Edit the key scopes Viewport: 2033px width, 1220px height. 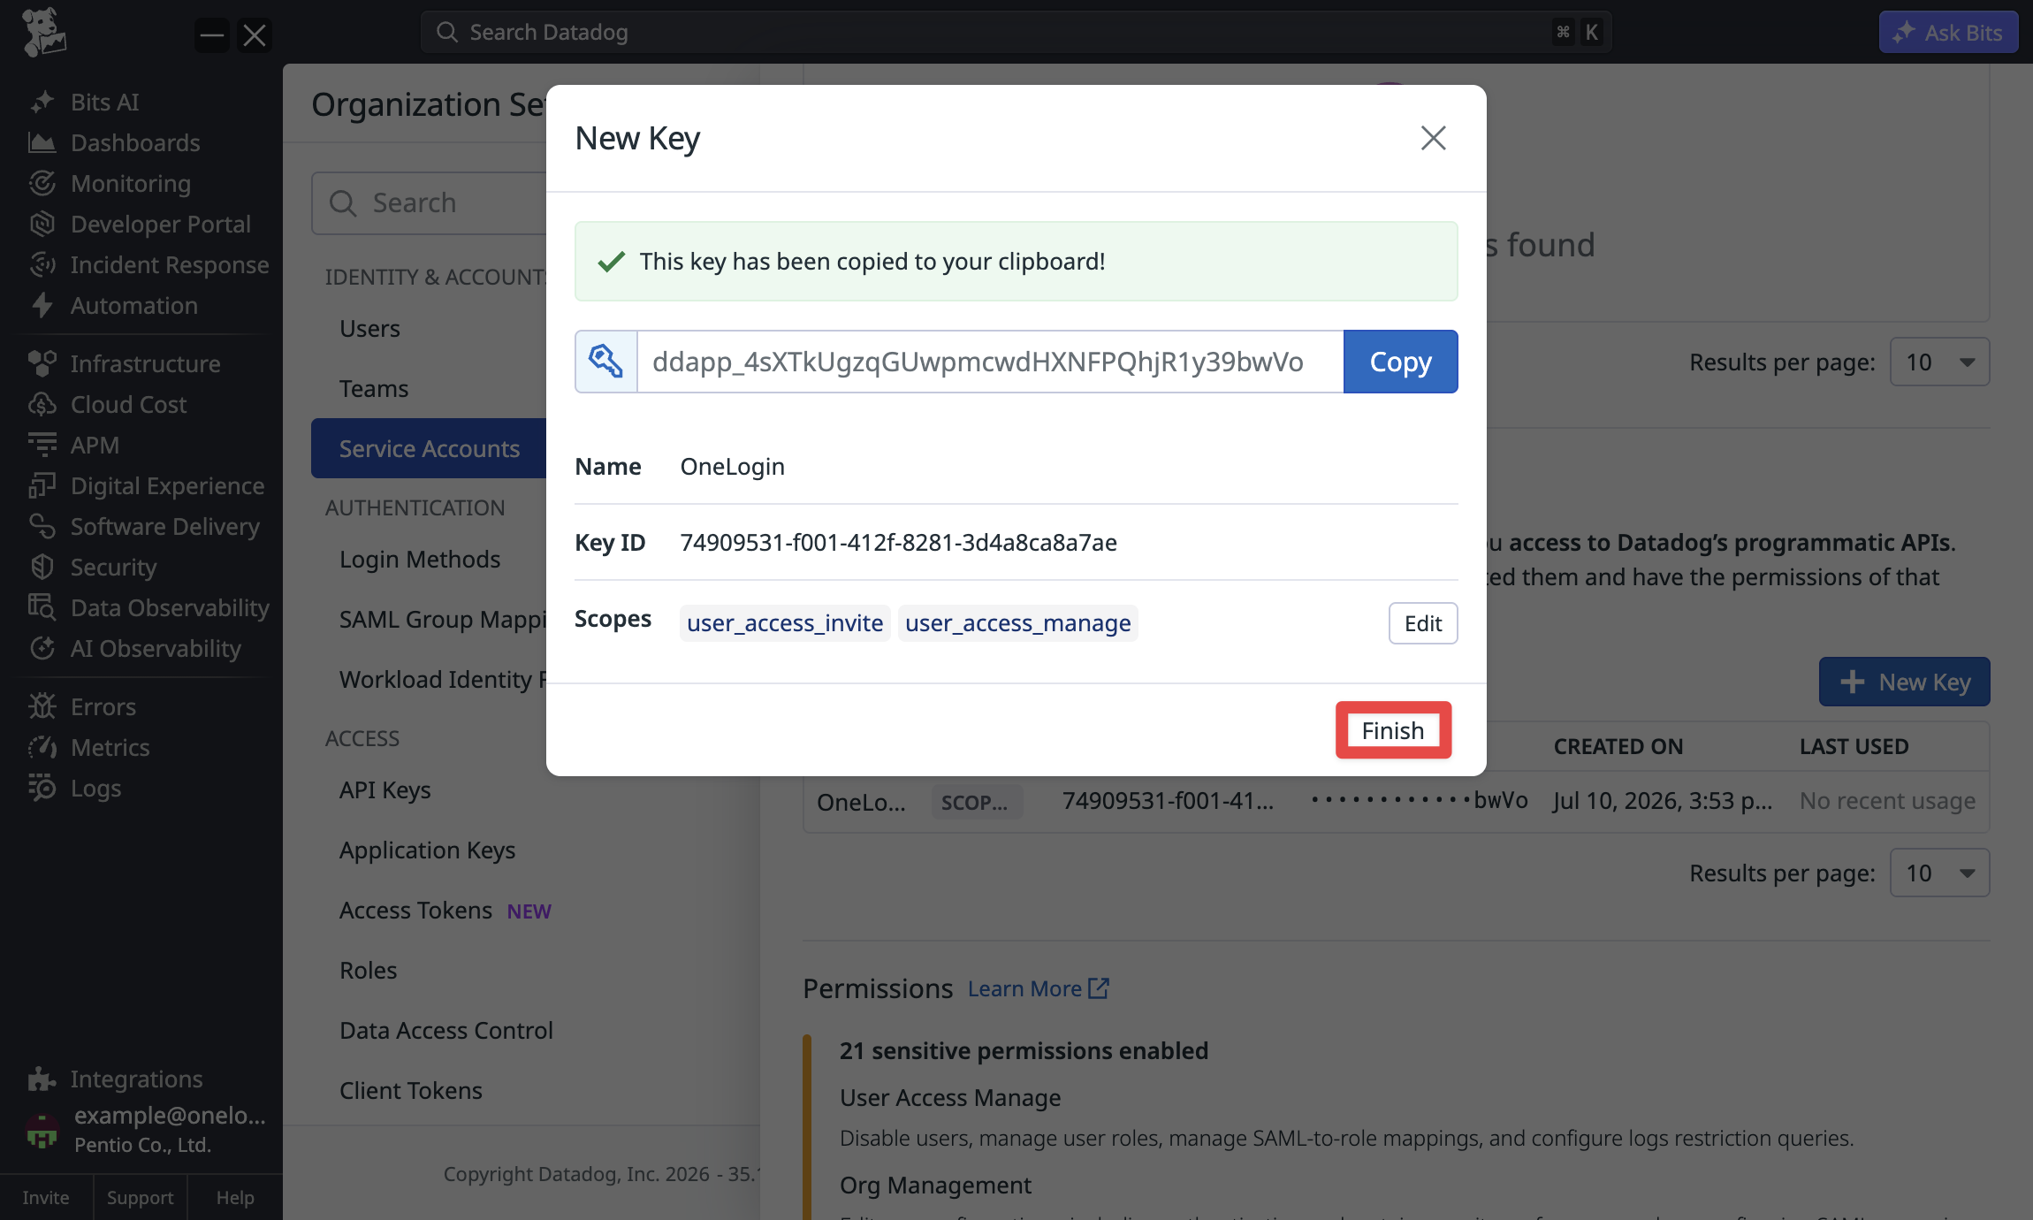pyautogui.click(x=1423, y=623)
